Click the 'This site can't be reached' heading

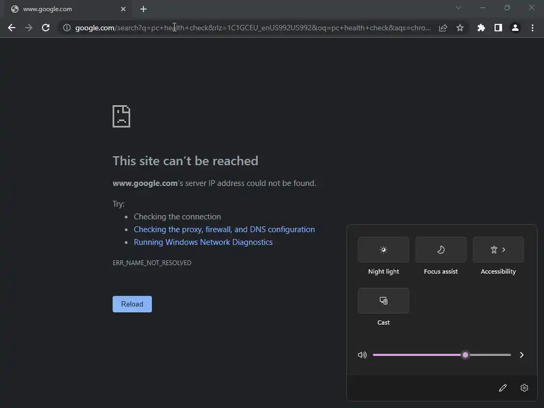185,160
